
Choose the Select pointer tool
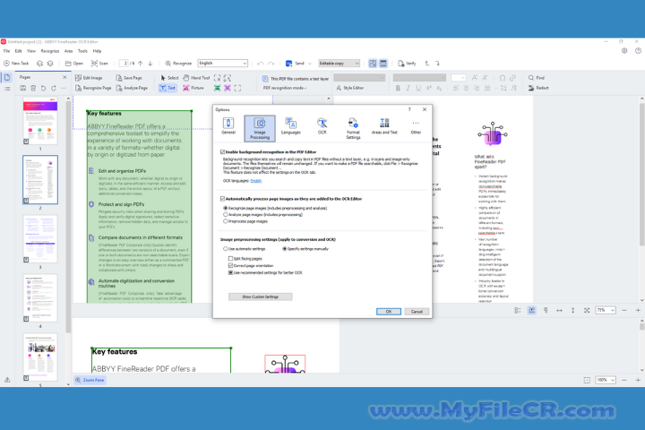(169, 78)
